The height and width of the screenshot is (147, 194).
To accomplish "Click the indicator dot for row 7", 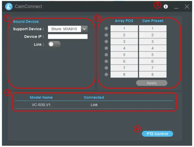I will click(106, 68).
